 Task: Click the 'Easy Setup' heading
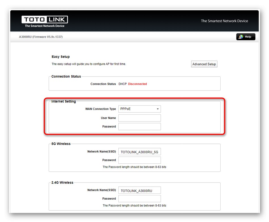tap(61, 57)
